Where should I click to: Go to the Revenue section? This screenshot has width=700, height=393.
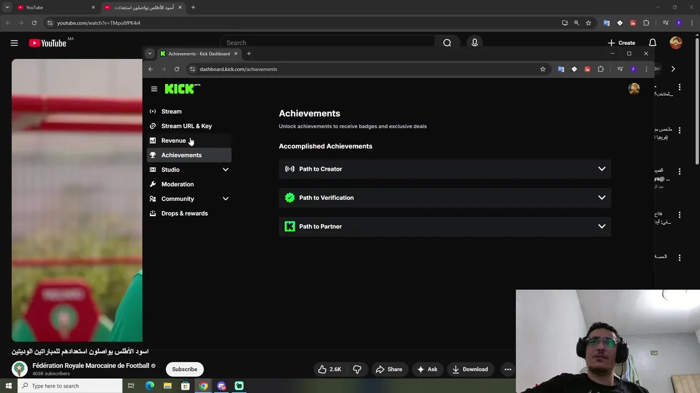189,141
